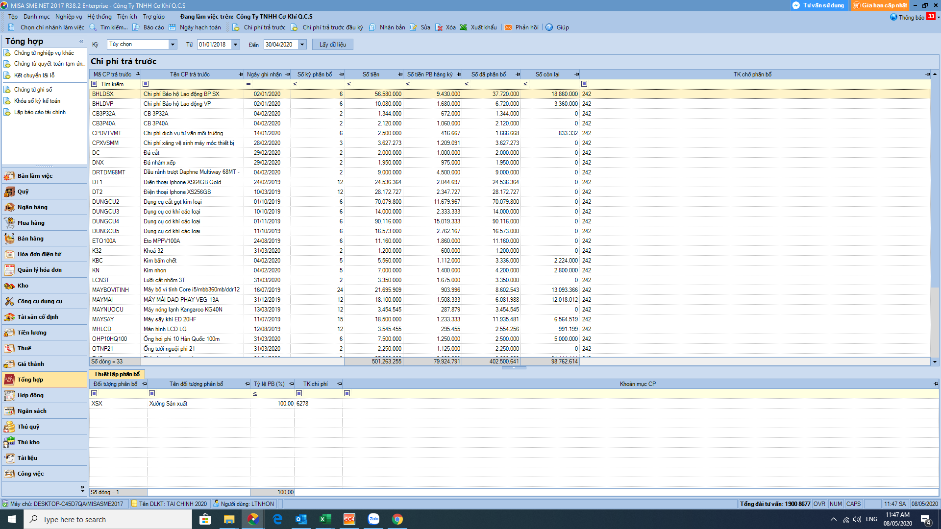Image resolution: width=941 pixels, height=529 pixels.
Task: Expand the Kỳ period dropdown
Action: click(173, 45)
